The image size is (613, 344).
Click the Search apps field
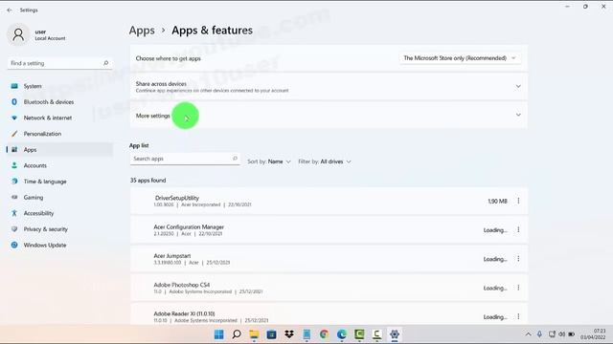[185, 159]
